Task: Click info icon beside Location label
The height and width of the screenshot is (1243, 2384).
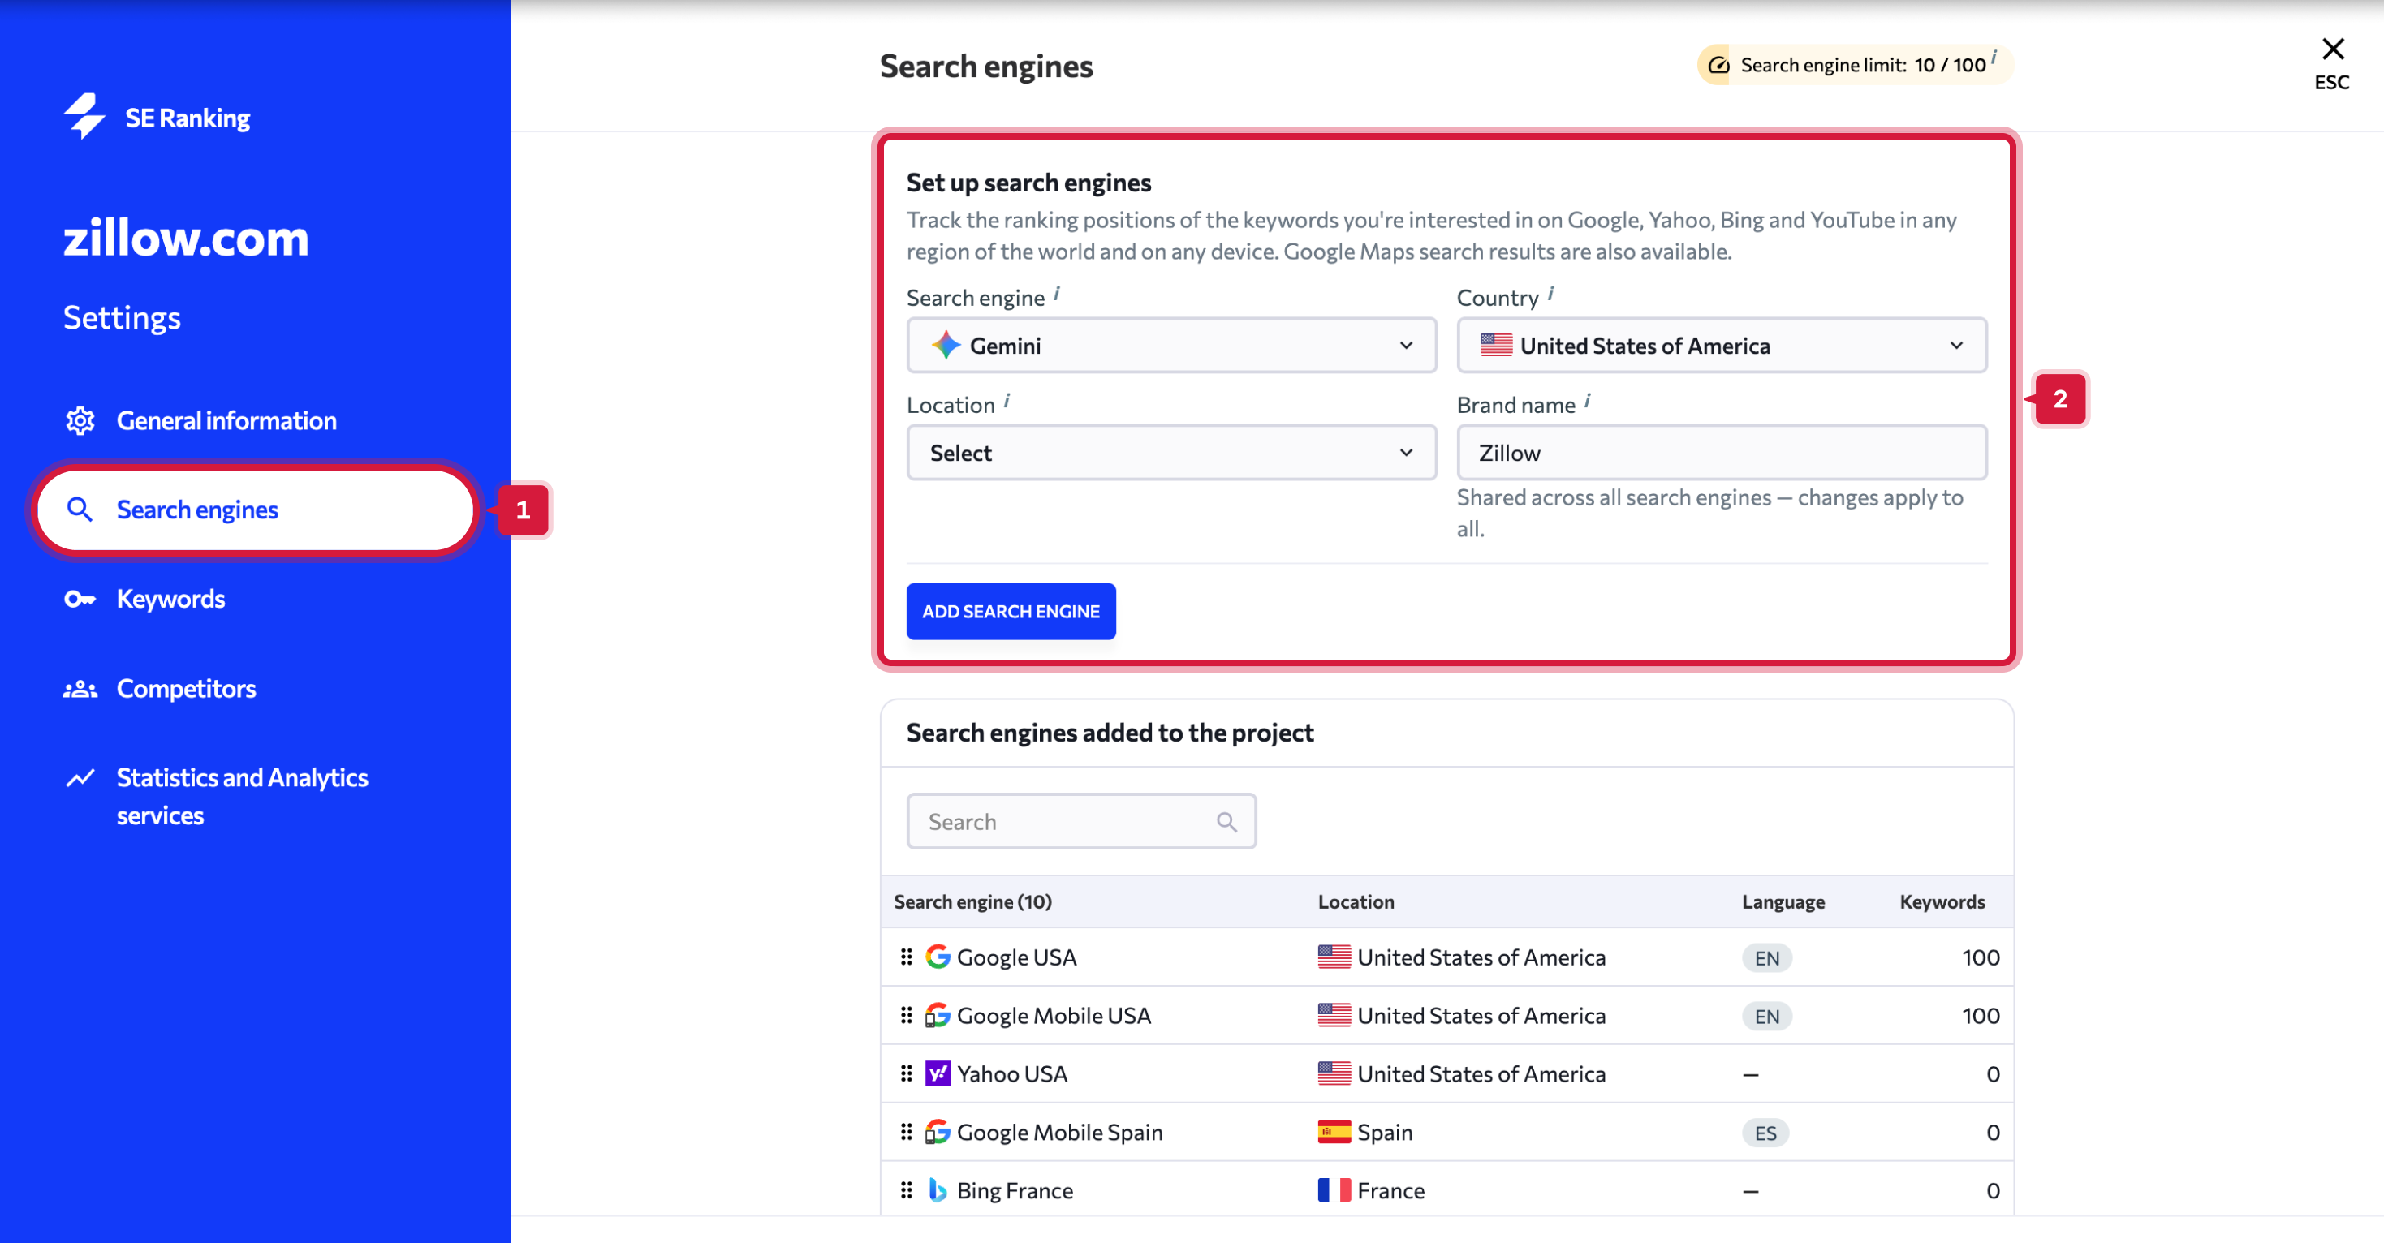Action: coord(1007,402)
